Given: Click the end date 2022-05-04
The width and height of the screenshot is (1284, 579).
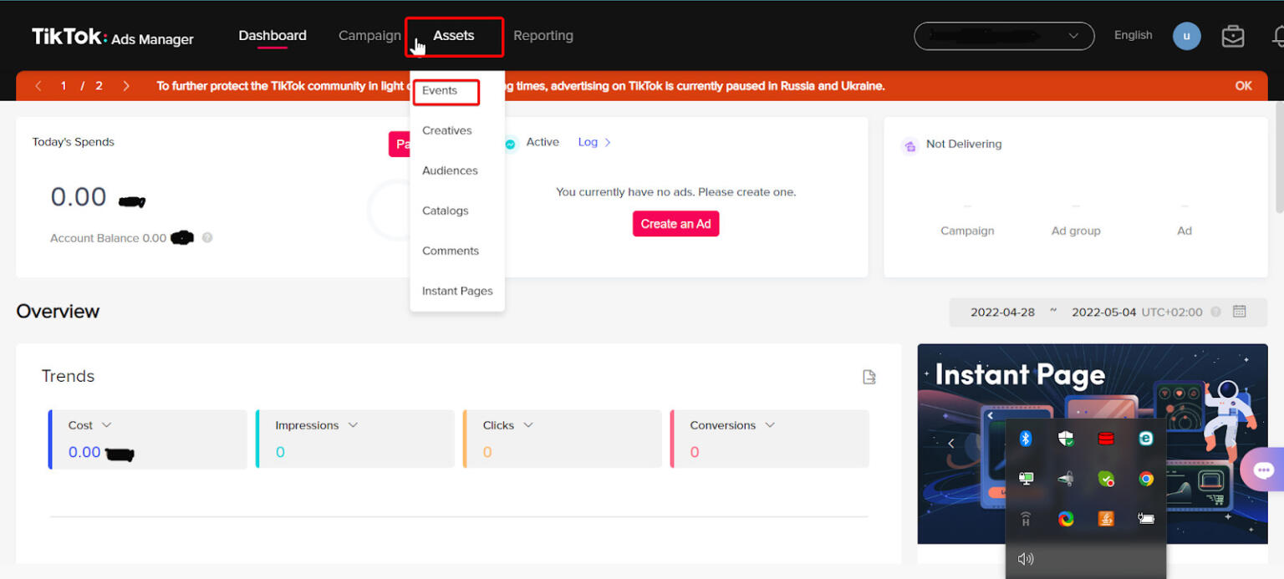Looking at the screenshot, I should [1103, 312].
